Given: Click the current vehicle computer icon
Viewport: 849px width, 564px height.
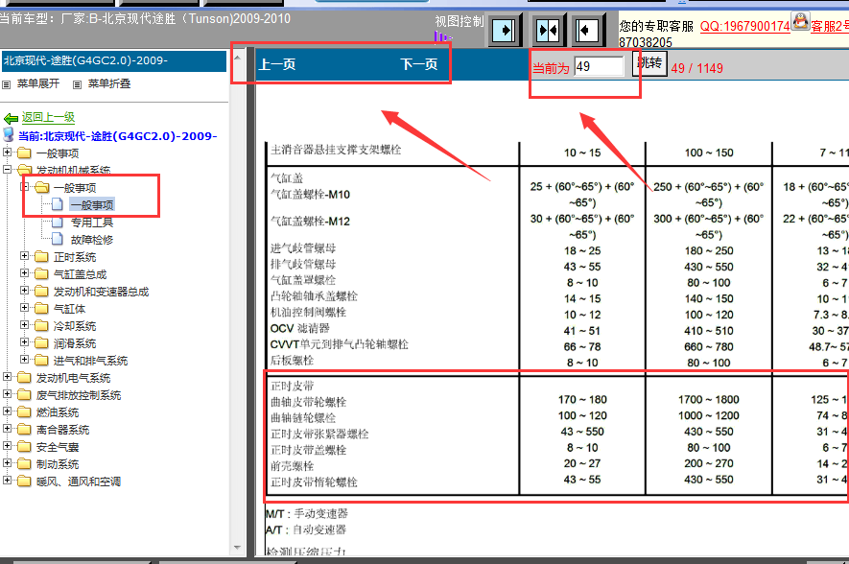Looking at the screenshot, I should coord(8,135).
